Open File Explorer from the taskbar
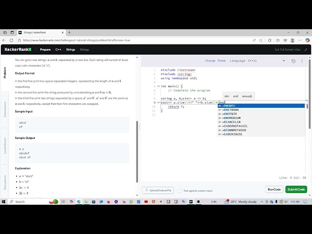 [86, 201]
